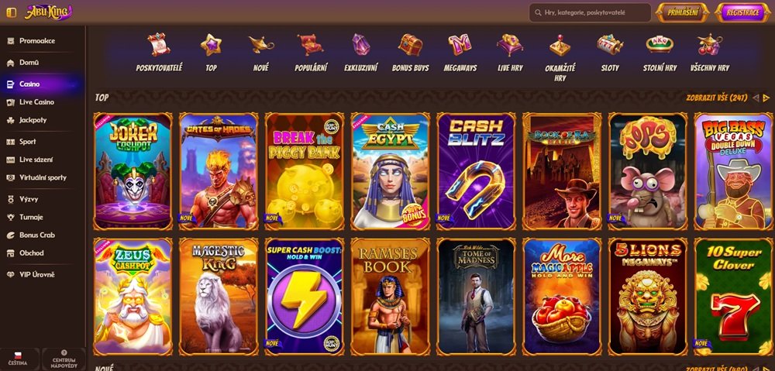Viewport: 775px width, 371px height.
Task: Click the Přihlášení login button
Action: point(682,13)
